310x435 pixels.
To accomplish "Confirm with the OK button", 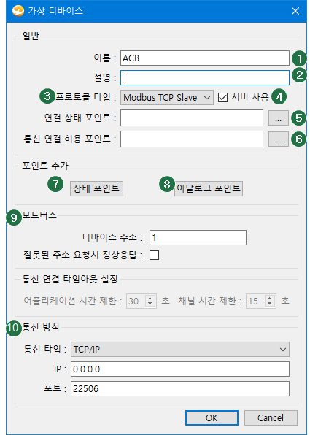I will coord(212,417).
